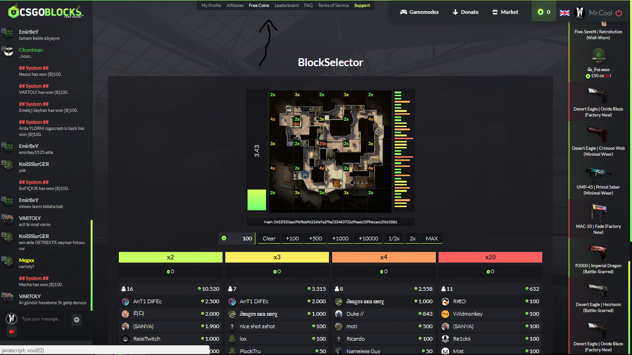The image size is (632, 355).
Task: Click ReisiTwitch's avatar in x2 list
Action: point(125,339)
